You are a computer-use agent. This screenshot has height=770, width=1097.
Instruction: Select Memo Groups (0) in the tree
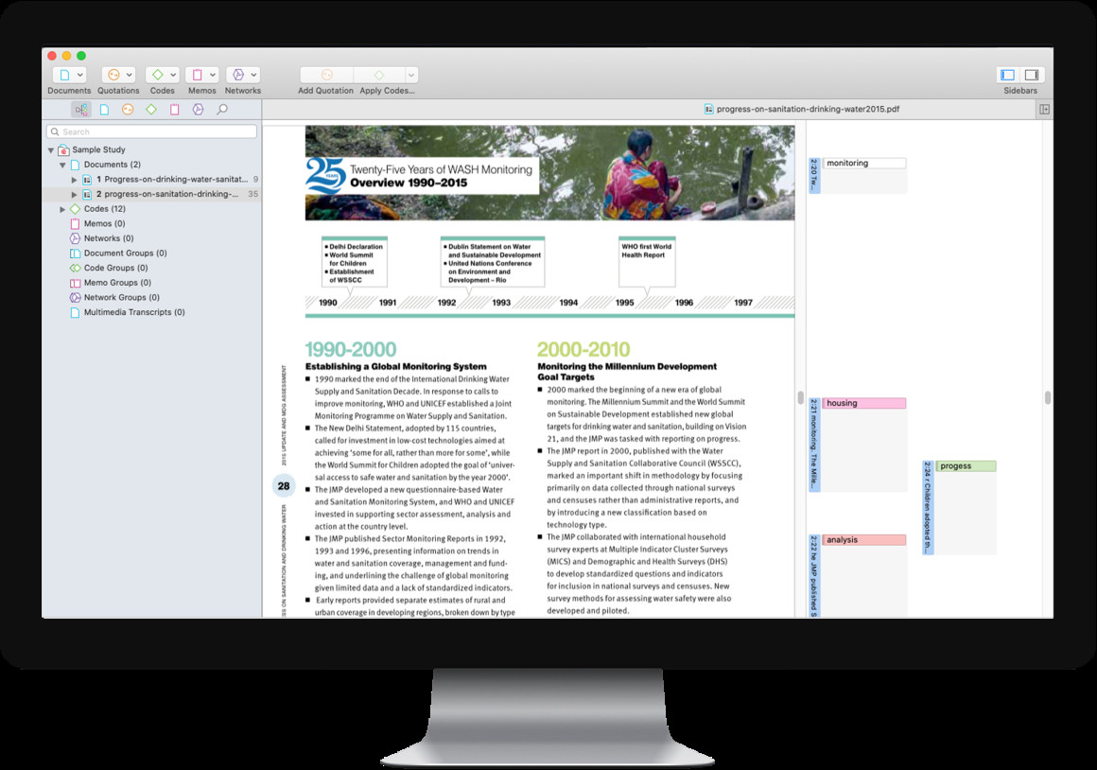(x=117, y=282)
